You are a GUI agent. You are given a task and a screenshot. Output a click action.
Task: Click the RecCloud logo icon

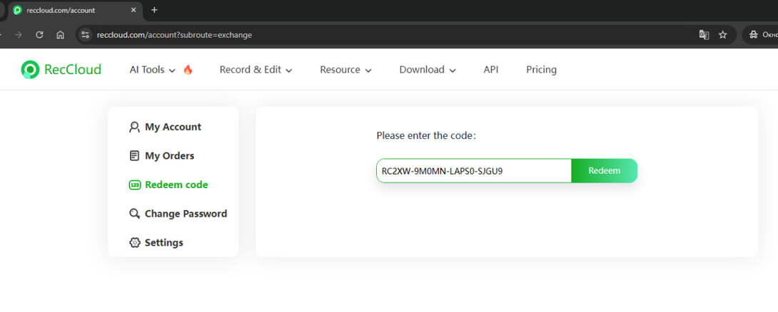point(30,69)
